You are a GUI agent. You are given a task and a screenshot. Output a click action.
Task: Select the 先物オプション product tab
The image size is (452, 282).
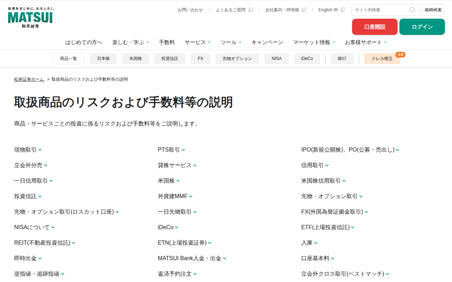click(237, 59)
